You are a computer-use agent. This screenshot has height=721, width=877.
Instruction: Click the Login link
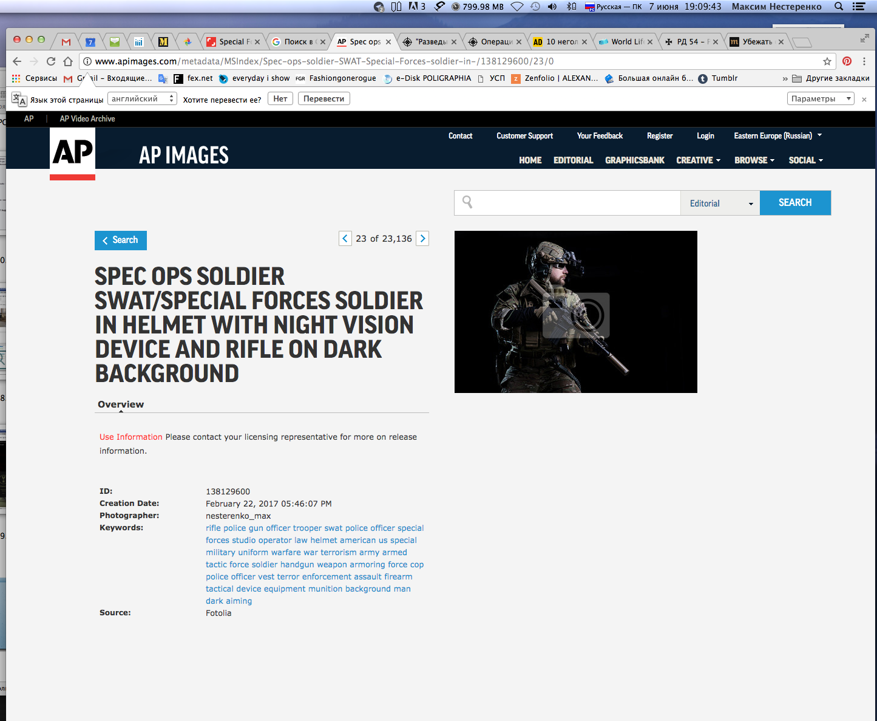coord(705,136)
